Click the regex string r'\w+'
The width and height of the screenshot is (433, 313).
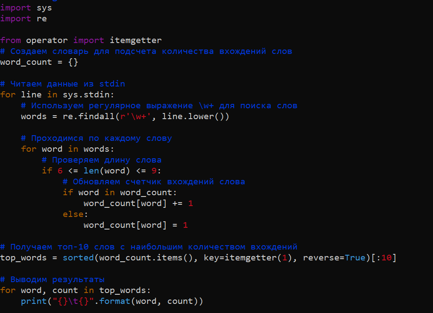point(136,117)
